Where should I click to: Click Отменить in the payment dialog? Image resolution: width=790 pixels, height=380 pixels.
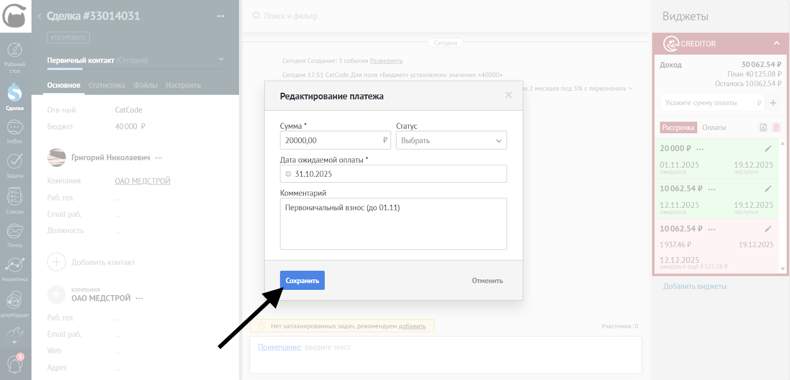pyautogui.click(x=487, y=281)
